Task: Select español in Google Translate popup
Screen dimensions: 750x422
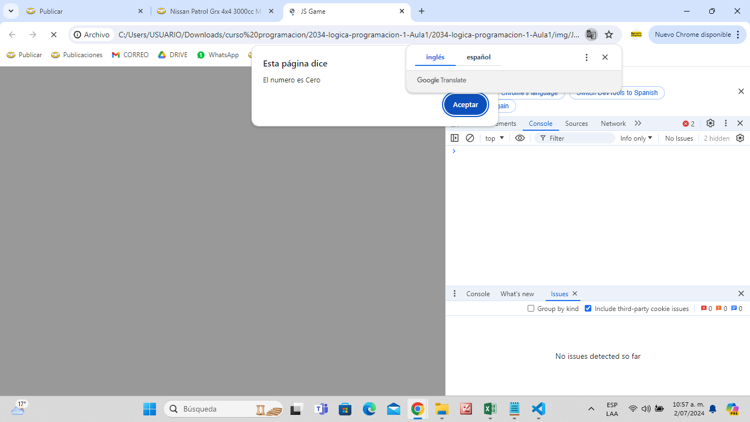Action: point(479,57)
